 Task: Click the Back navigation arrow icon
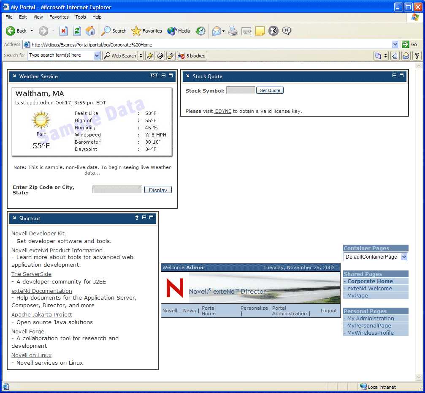[11, 31]
